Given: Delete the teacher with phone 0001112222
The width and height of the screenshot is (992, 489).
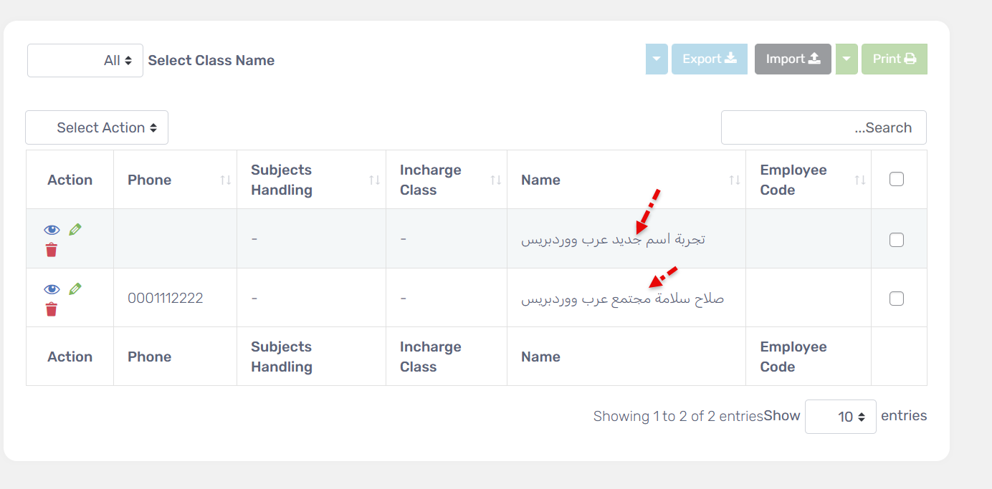Looking at the screenshot, I should pos(52,309).
